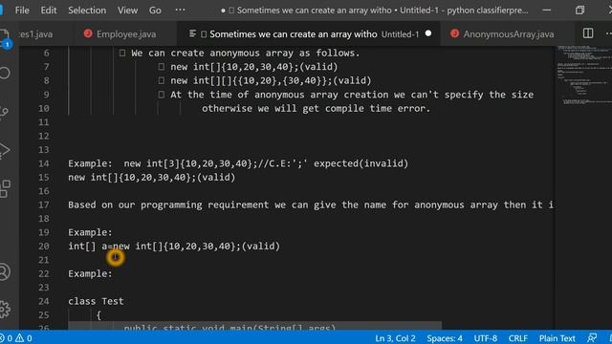Click on text 'class Test'
This screenshot has height=344, width=612.
coord(96,301)
